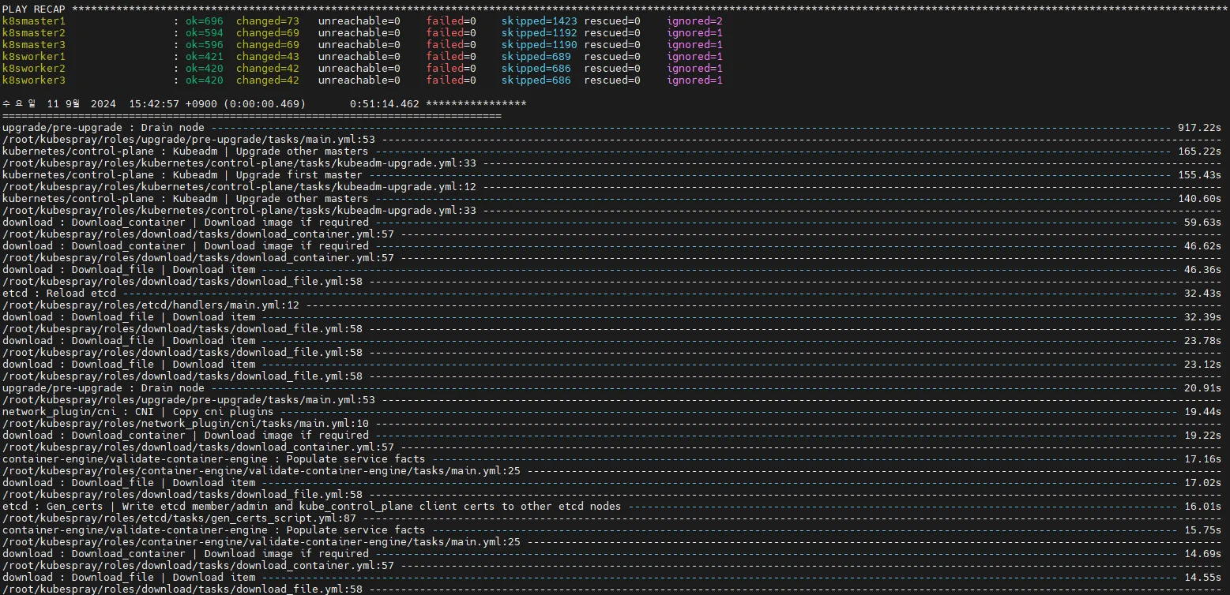Screen dimensions: 1230x595
Task: Click the 'Kubeadm | Upgrade first master' task line
Action: click(182, 175)
